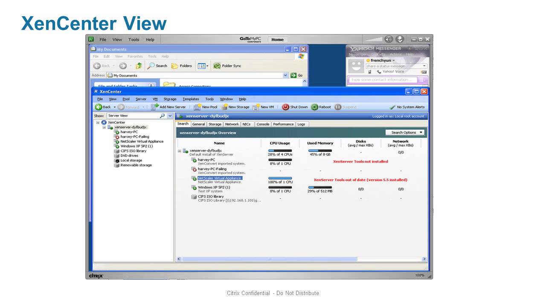Open the VM menu in XenCenter
Screen dimensions: 546x307
point(155,99)
